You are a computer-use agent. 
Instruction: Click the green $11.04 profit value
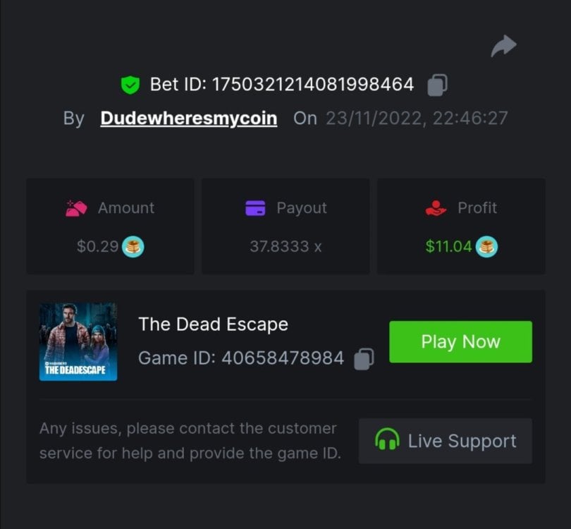tap(449, 247)
